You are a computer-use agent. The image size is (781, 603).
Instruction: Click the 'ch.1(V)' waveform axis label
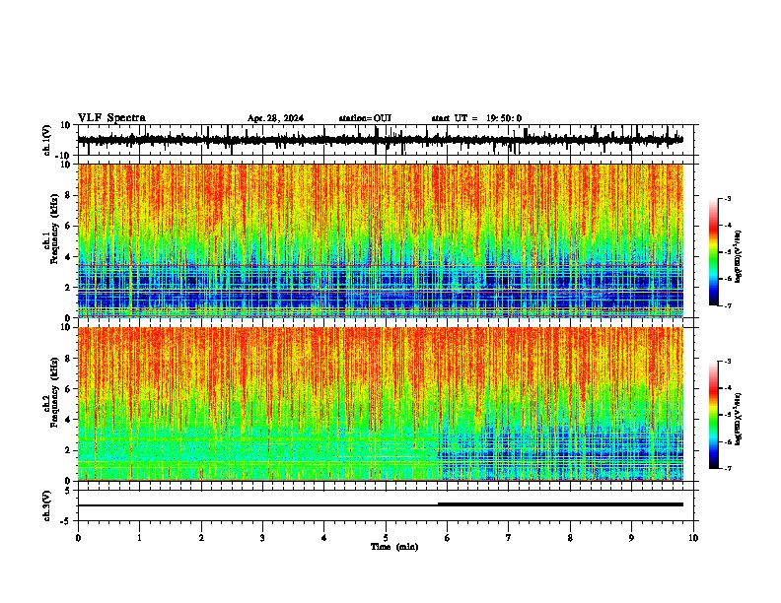[x=47, y=140]
